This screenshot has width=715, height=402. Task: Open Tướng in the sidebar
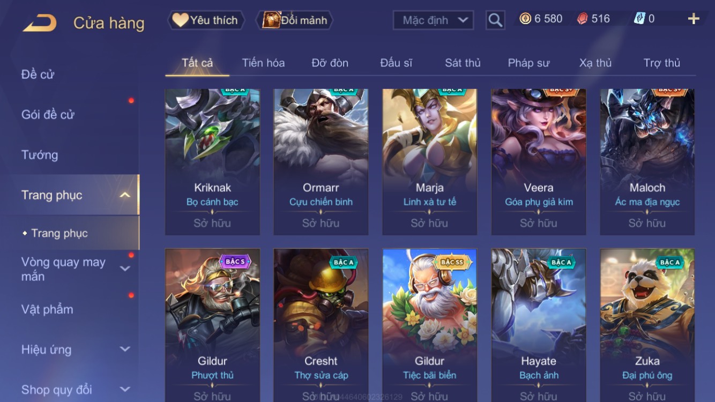pyautogui.click(x=40, y=155)
